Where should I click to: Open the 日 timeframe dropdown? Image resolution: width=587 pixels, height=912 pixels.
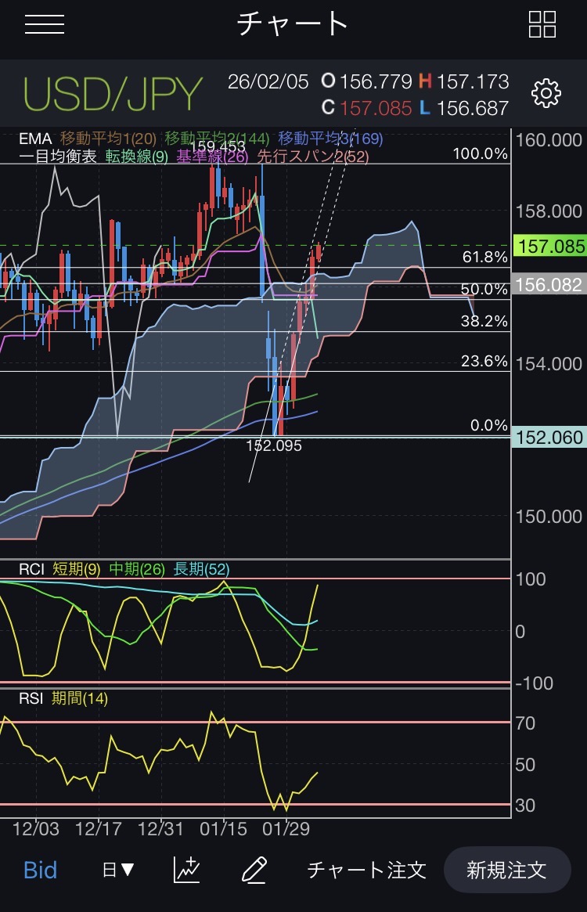pos(118,870)
